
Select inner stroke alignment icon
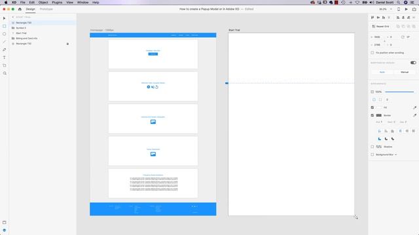380,131
